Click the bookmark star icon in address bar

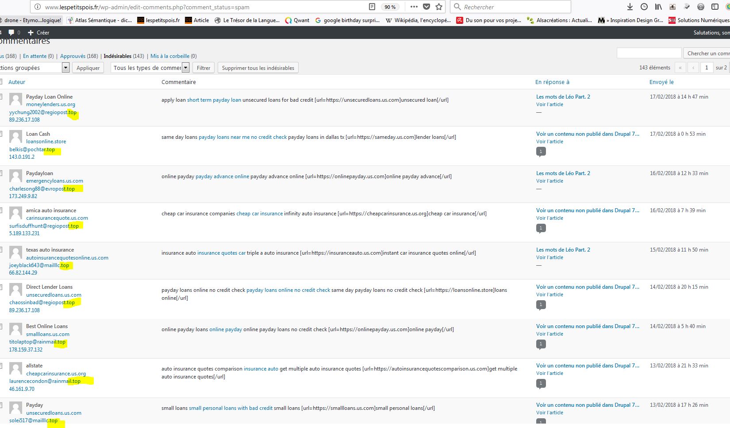(x=438, y=7)
